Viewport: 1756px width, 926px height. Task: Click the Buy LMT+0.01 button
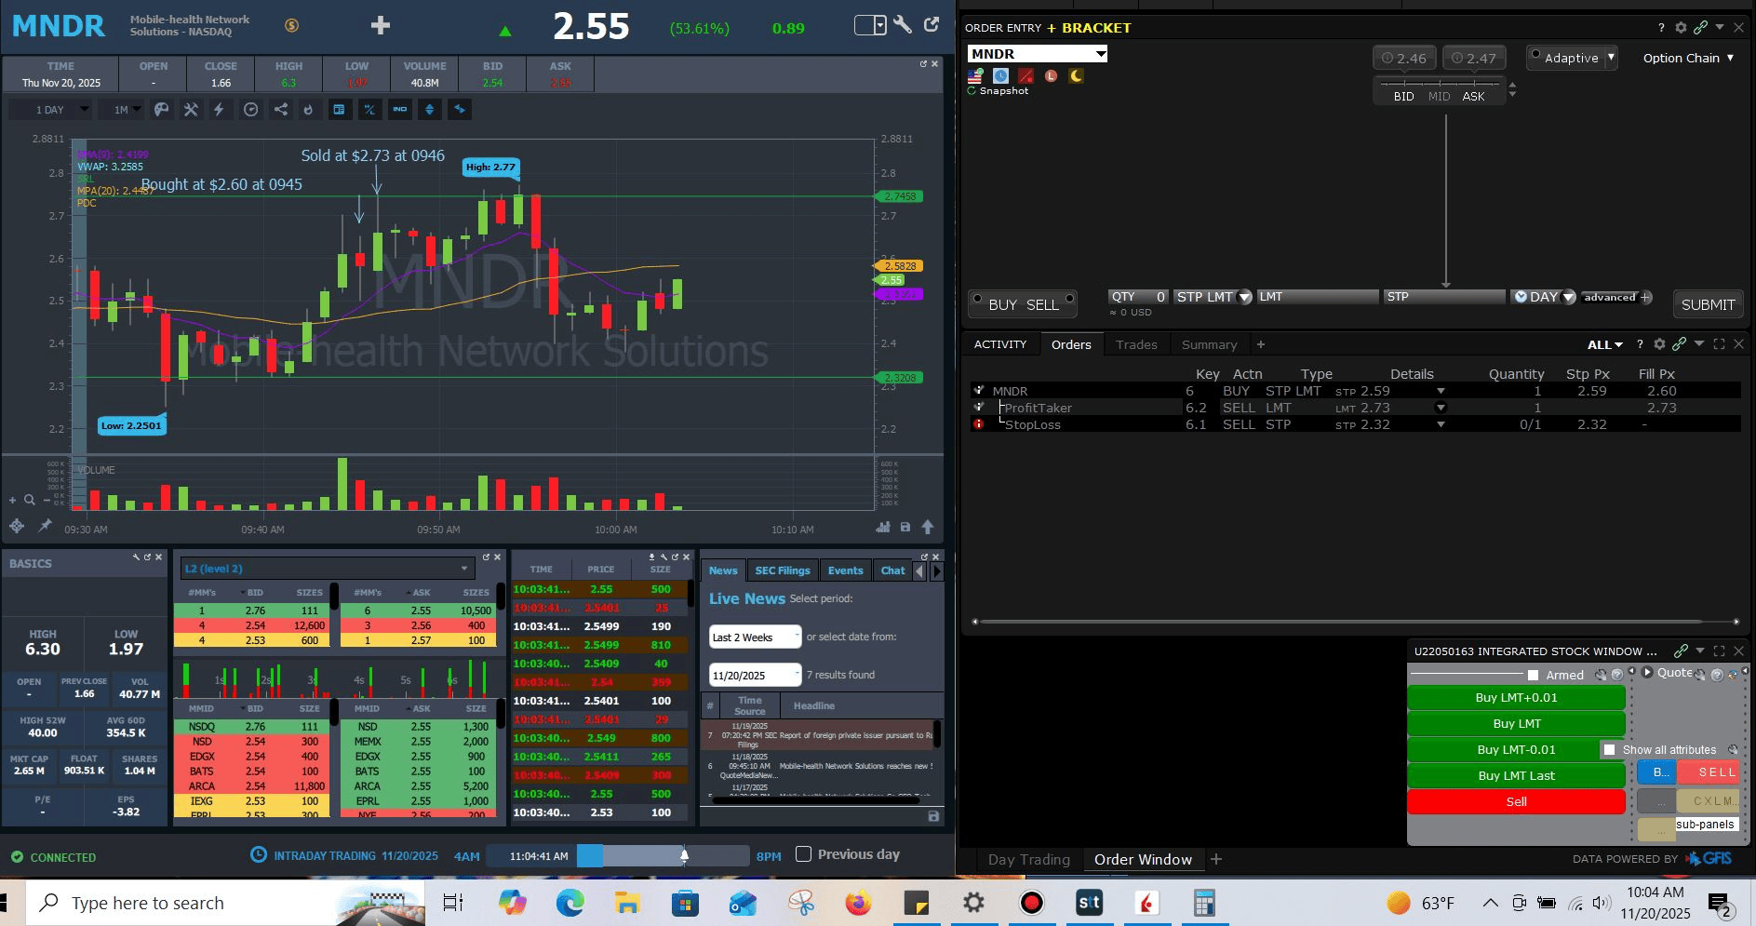(x=1516, y=698)
